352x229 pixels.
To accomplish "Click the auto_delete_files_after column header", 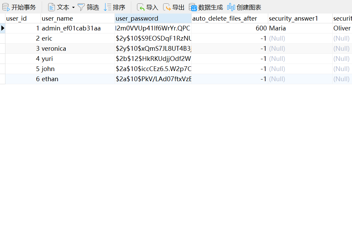I will (229, 19).
